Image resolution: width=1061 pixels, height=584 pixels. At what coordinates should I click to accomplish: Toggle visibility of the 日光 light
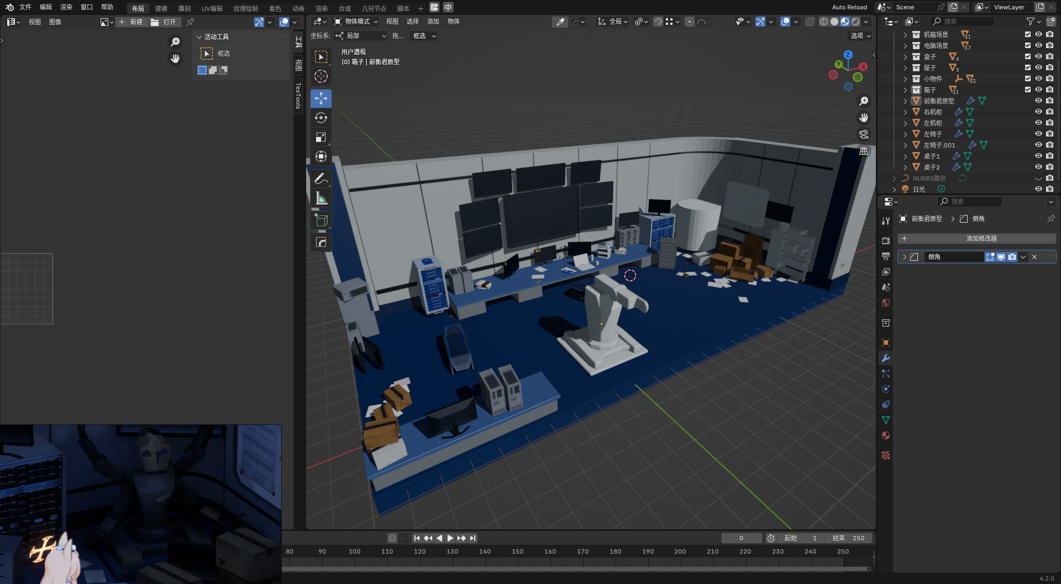coord(1038,189)
